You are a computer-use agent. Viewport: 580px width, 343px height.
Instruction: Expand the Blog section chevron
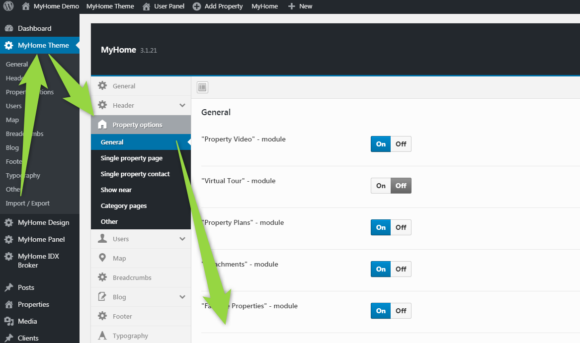pos(182,297)
